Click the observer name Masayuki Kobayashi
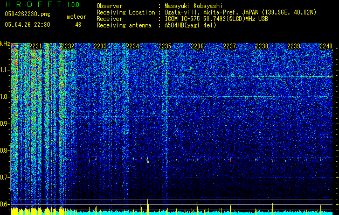The width and height of the screenshot is (339, 215). point(193,6)
